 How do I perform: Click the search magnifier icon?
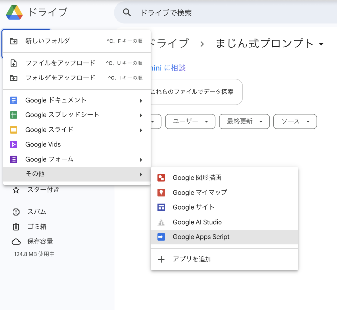(127, 13)
